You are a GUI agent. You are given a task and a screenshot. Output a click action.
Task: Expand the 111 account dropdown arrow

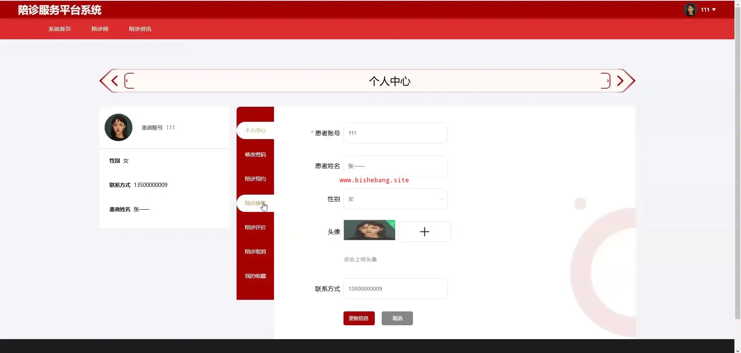click(x=714, y=10)
